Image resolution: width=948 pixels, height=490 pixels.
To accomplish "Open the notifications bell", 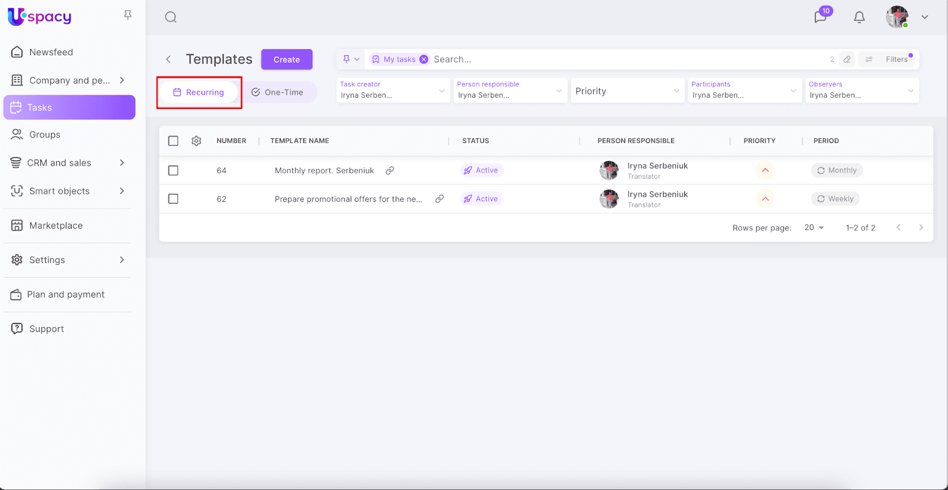I will tap(859, 17).
